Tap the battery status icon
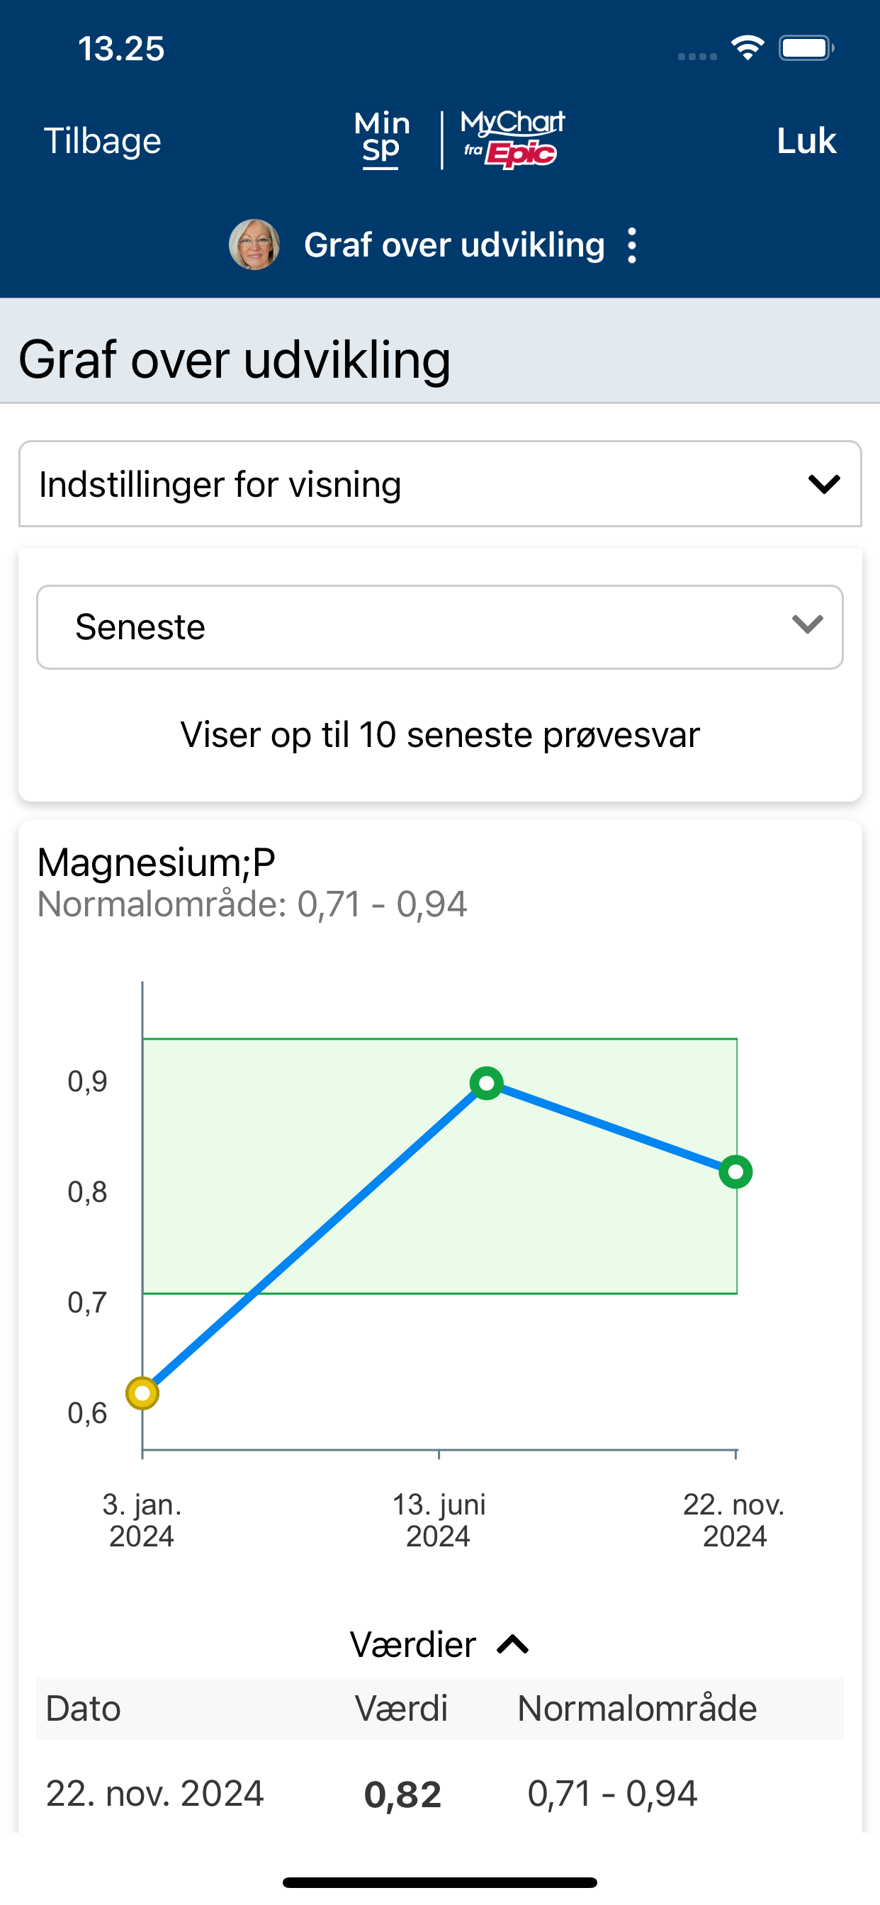 807,48
